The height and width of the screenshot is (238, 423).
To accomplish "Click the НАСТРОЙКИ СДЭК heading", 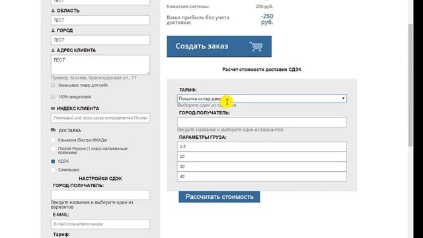I will point(100,178).
